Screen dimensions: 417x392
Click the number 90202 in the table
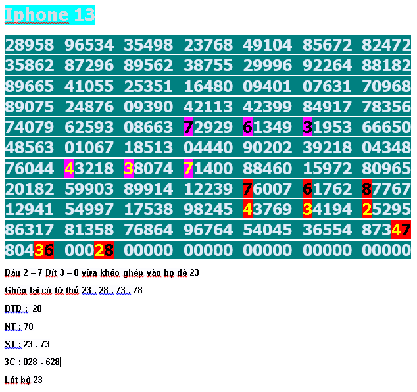[267, 148]
